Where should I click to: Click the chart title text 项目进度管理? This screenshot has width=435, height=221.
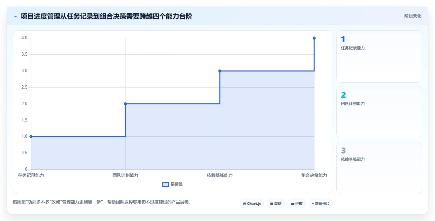[40, 16]
